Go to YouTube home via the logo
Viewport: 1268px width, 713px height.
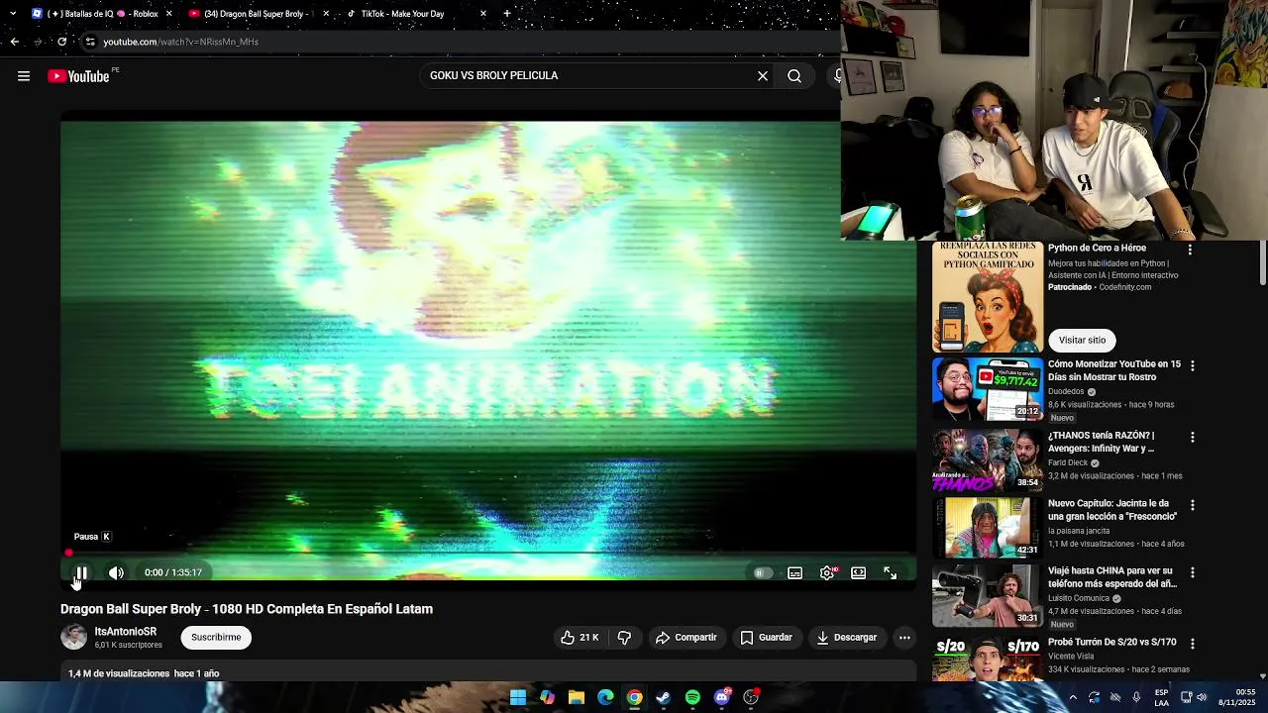click(78, 76)
